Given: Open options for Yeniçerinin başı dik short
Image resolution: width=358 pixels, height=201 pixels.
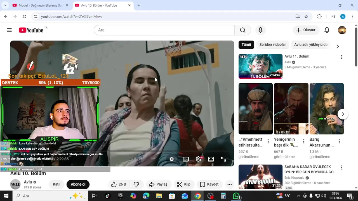Looking at the screenshot, I should 303,141.
